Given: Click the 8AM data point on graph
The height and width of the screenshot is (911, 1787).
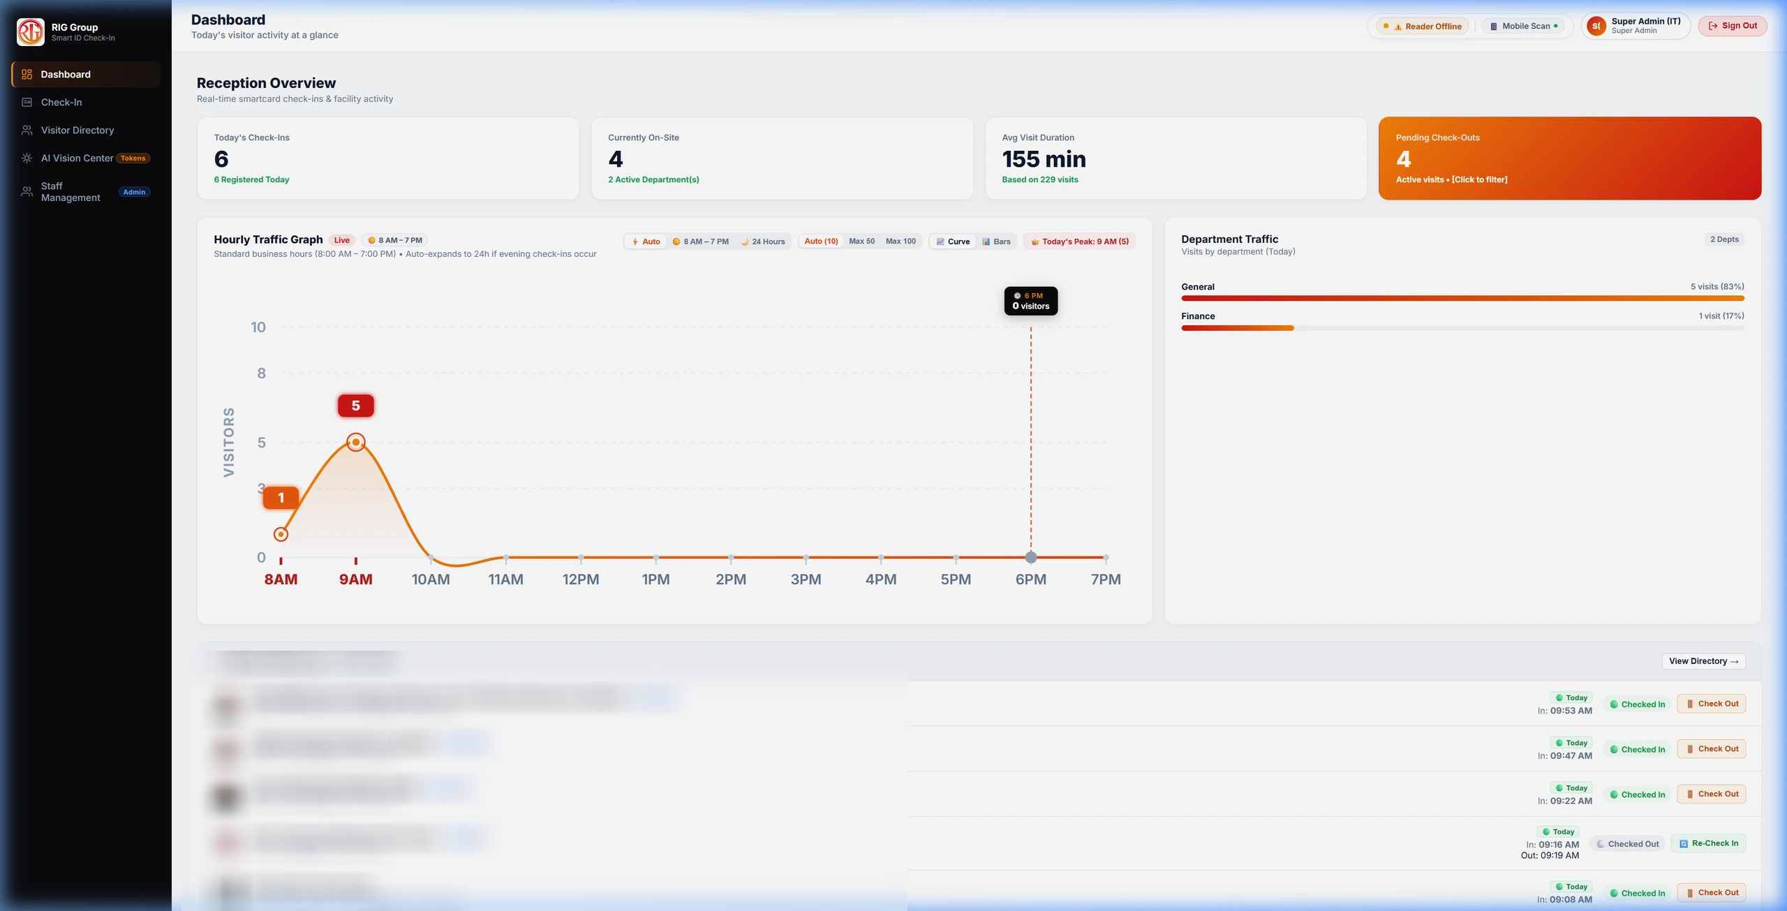Looking at the screenshot, I should pyautogui.click(x=281, y=534).
